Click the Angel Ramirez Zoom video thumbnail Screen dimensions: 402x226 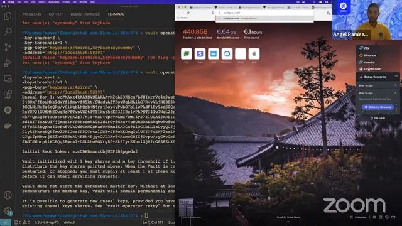point(367,20)
